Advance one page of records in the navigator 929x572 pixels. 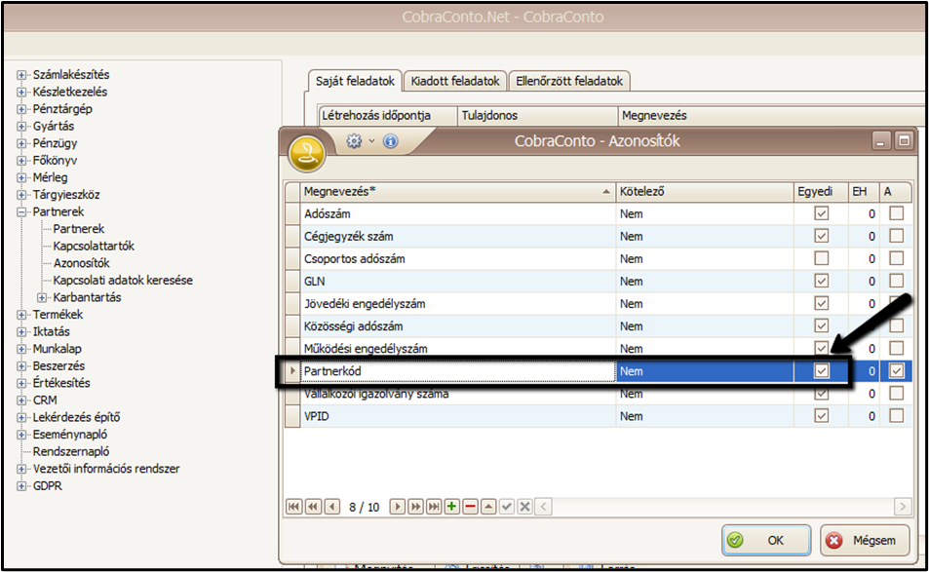tap(416, 507)
